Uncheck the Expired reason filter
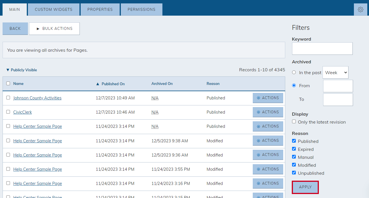The height and width of the screenshot is (198, 369). [x=294, y=149]
